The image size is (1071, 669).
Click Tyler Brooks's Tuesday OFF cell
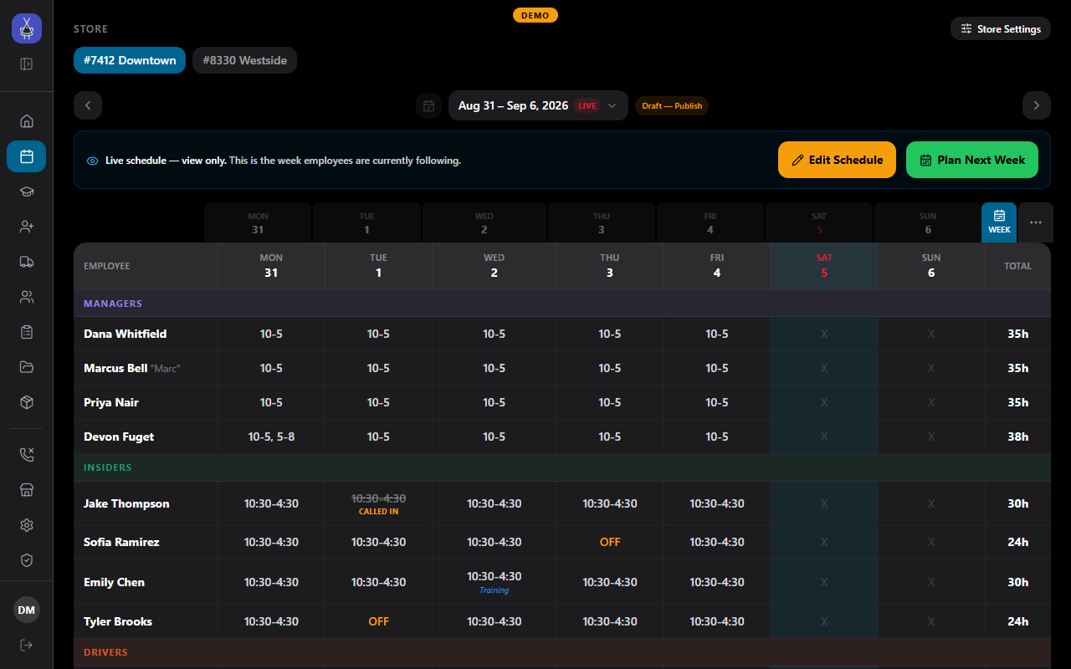pyautogui.click(x=378, y=621)
